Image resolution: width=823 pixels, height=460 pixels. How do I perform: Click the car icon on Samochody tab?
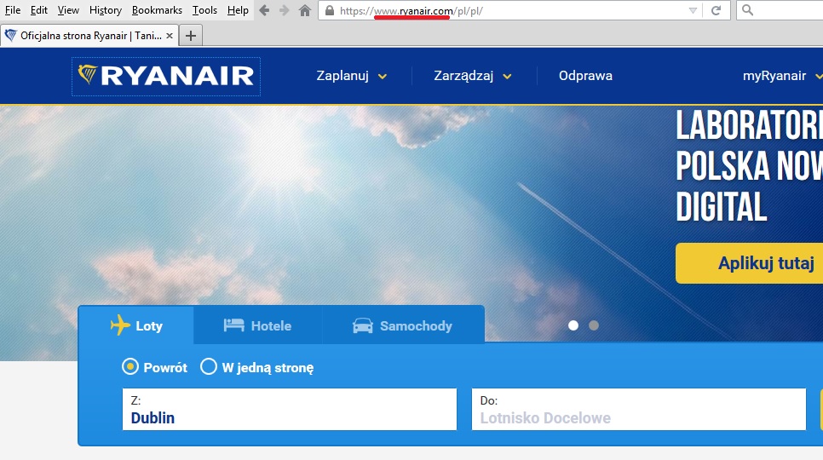pyautogui.click(x=363, y=325)
